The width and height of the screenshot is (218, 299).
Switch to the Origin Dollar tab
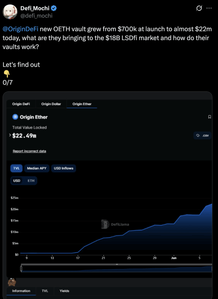point(50,104)
